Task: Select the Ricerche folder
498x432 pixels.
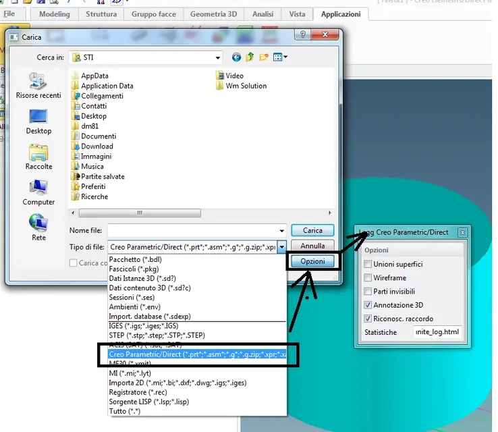Action: [90, 197]
